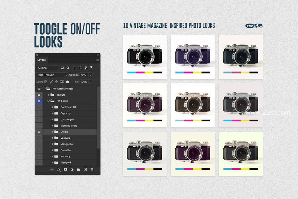Screen dimensions: 298x199
Task: Select the Layers tab
Action: click(x=42, y=60)
